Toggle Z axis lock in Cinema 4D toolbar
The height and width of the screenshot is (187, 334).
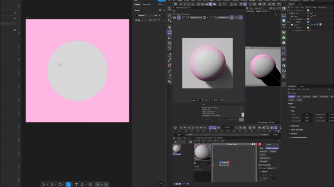pos(189,4)
